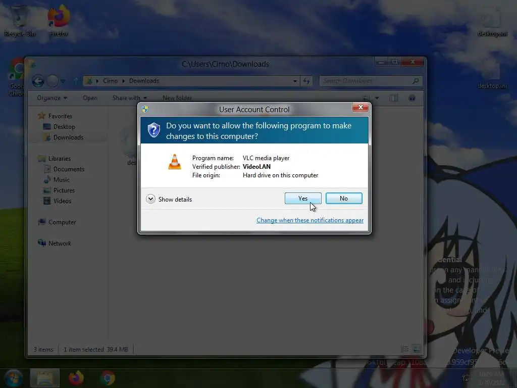Image resolution: width=517 pixels, height=388 pixels.
Task: Select Computer in navigation pane
Action: [x=57, y=222]
